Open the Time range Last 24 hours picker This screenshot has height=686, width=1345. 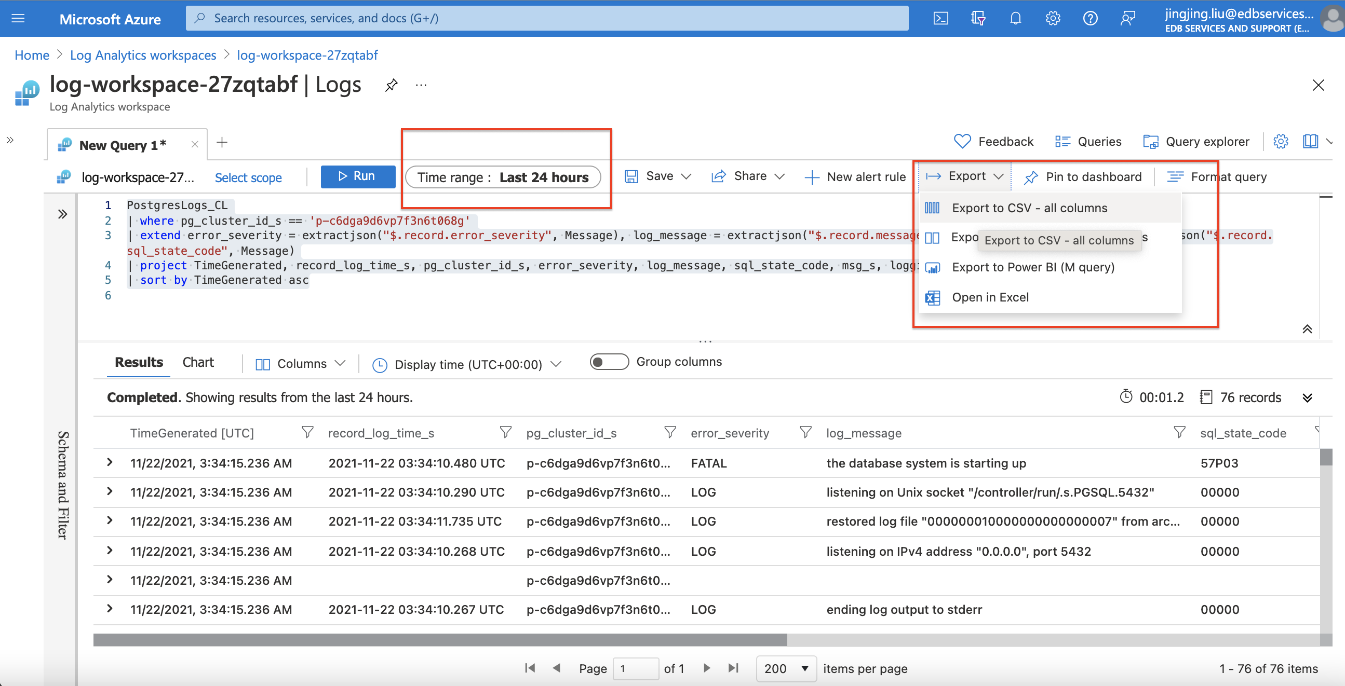click(x=503, y=177)
